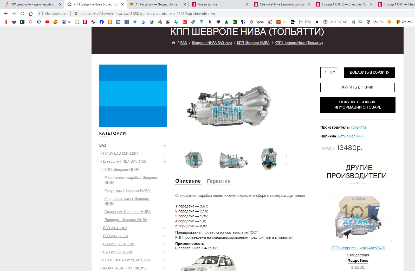415x271 pixels.
Task: Click КУПИТЬ В 1 КЛИК button
Action: [358, 87]
